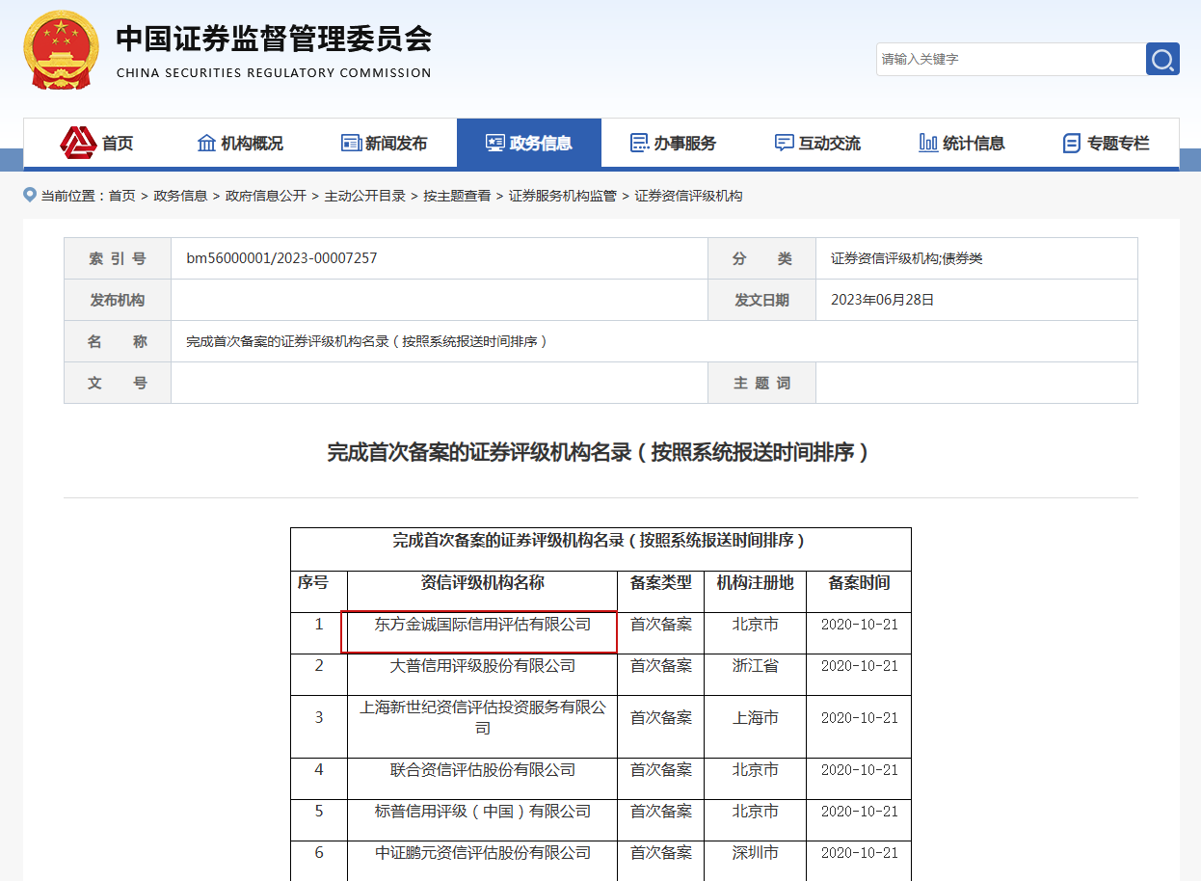Click the document icon for 专题专栏
1201x881 pixels.
point(1071,143)
